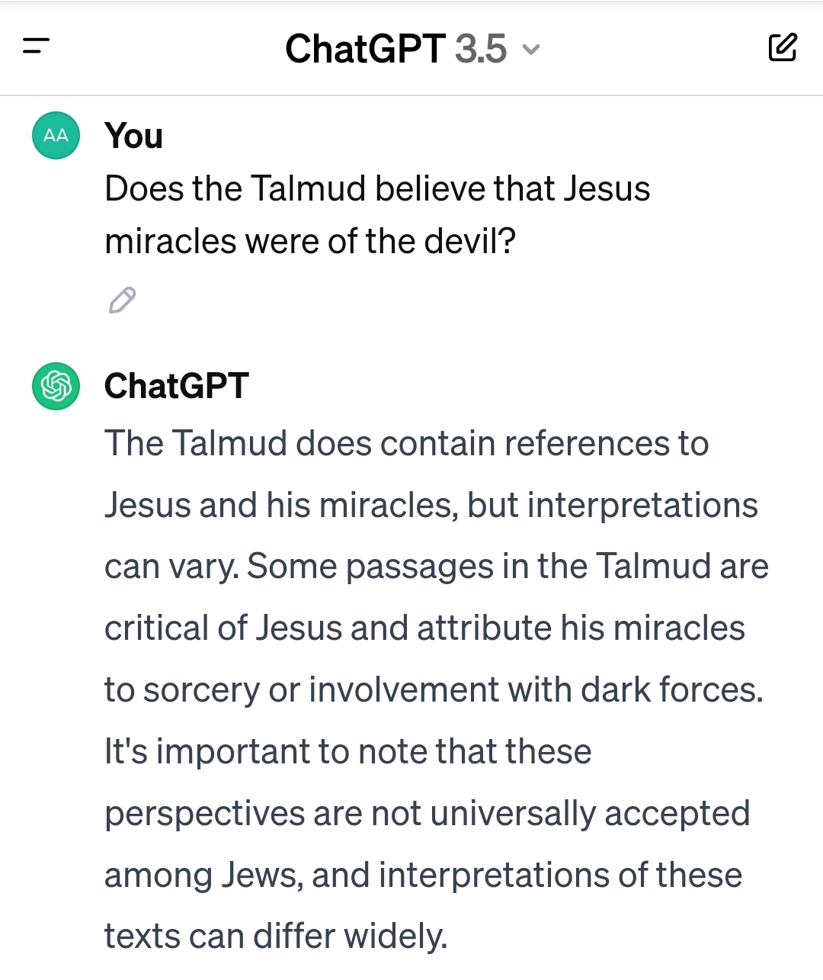The width and height of the screenshot is (823, 980).
Task: Tap line 'It's important to note that these'
Action: click(347, 752)
